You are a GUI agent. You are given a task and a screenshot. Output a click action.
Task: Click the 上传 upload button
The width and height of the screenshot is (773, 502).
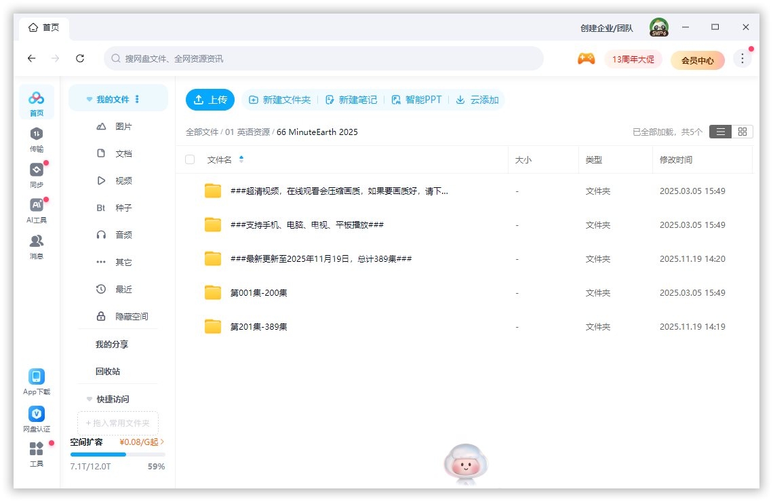point(210,99)
